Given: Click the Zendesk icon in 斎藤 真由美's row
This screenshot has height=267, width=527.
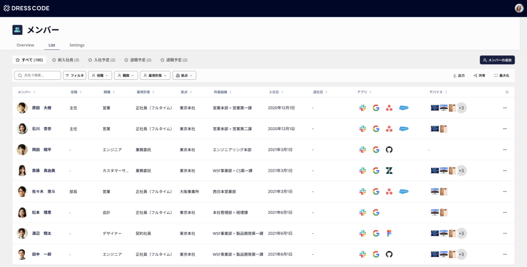Looking at the screenshot, I should tap(389, 171).
